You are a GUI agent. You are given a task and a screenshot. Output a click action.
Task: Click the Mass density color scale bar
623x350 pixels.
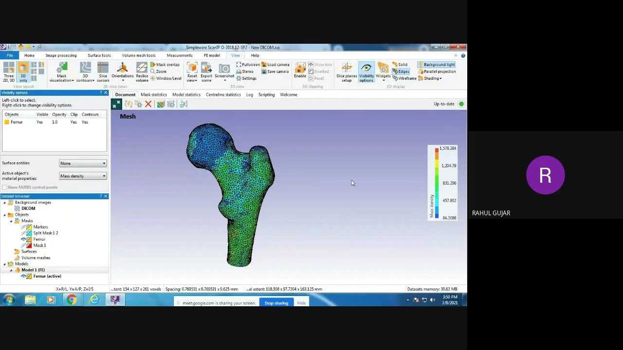pos(437,183)
